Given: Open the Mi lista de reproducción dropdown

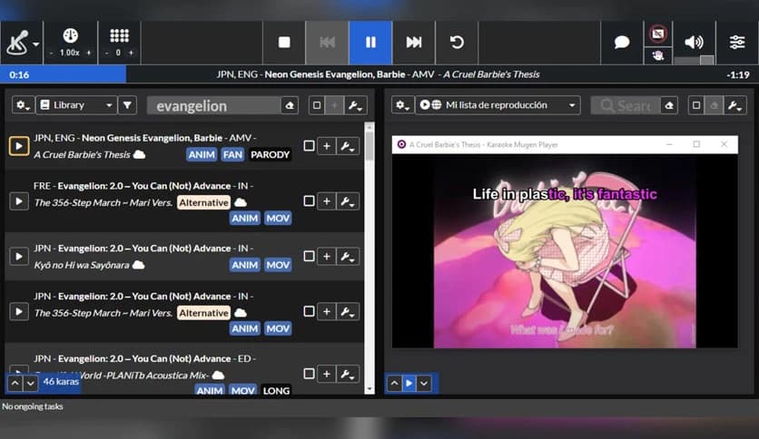Looking at the screenshot, I should click(x=498, y=105).
